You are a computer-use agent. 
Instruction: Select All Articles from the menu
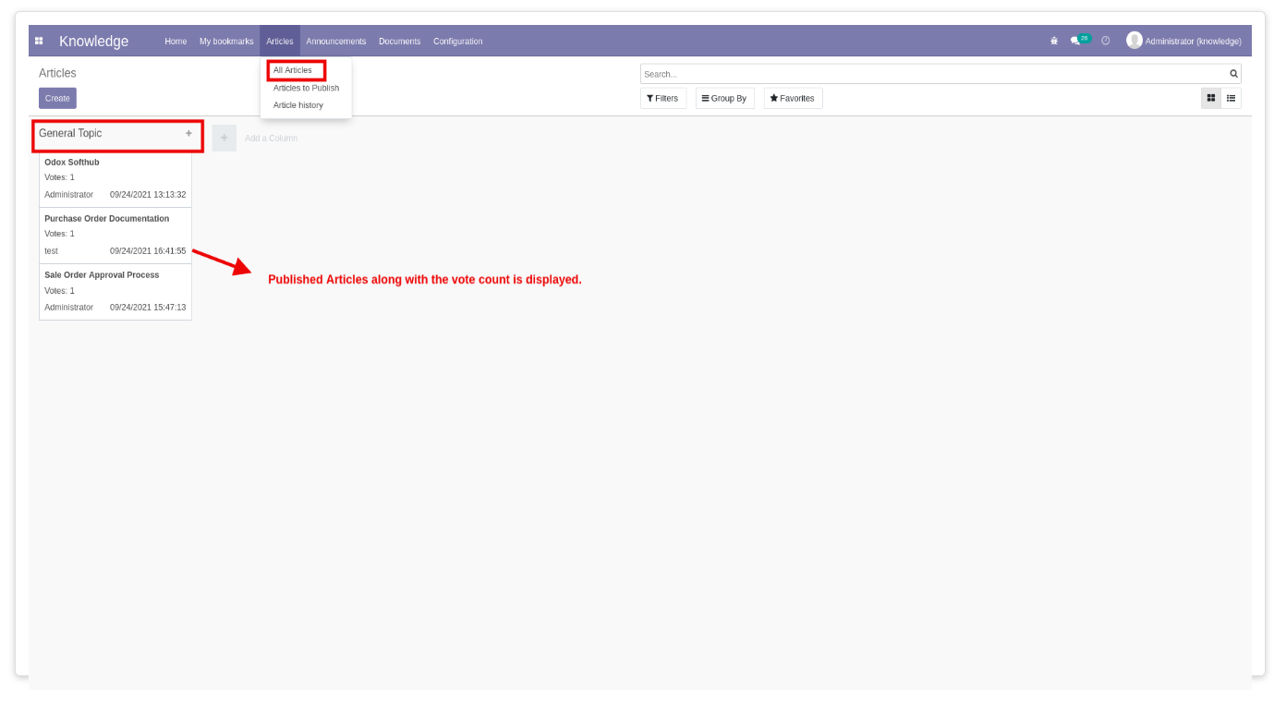[x=293, y=70]
